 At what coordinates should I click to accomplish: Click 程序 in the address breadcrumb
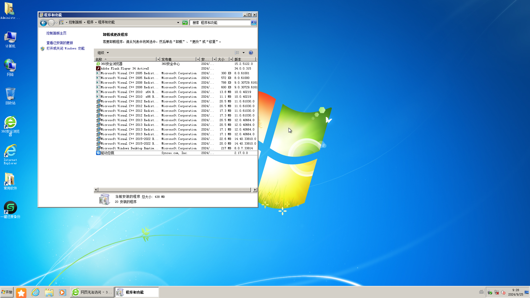[90, 22]
